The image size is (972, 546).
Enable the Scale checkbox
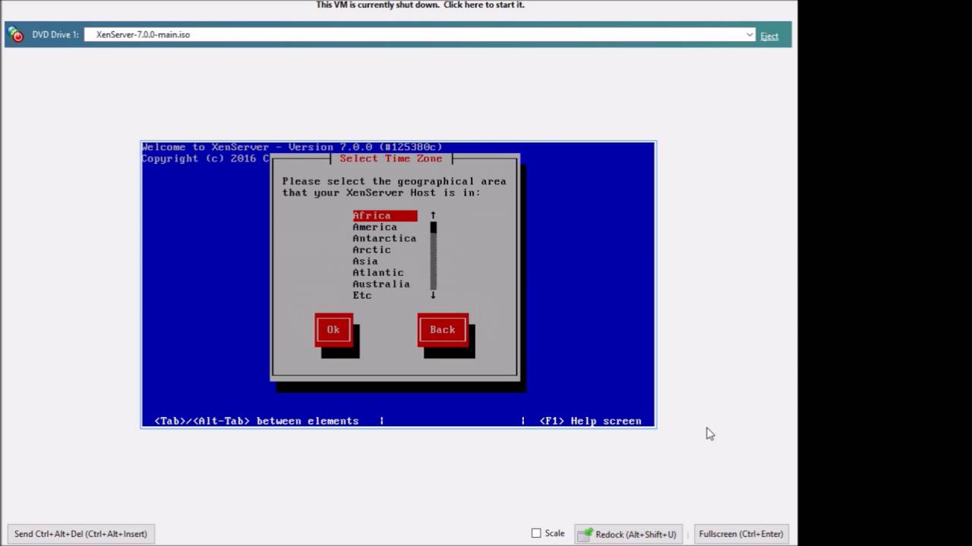click(536, 533)
